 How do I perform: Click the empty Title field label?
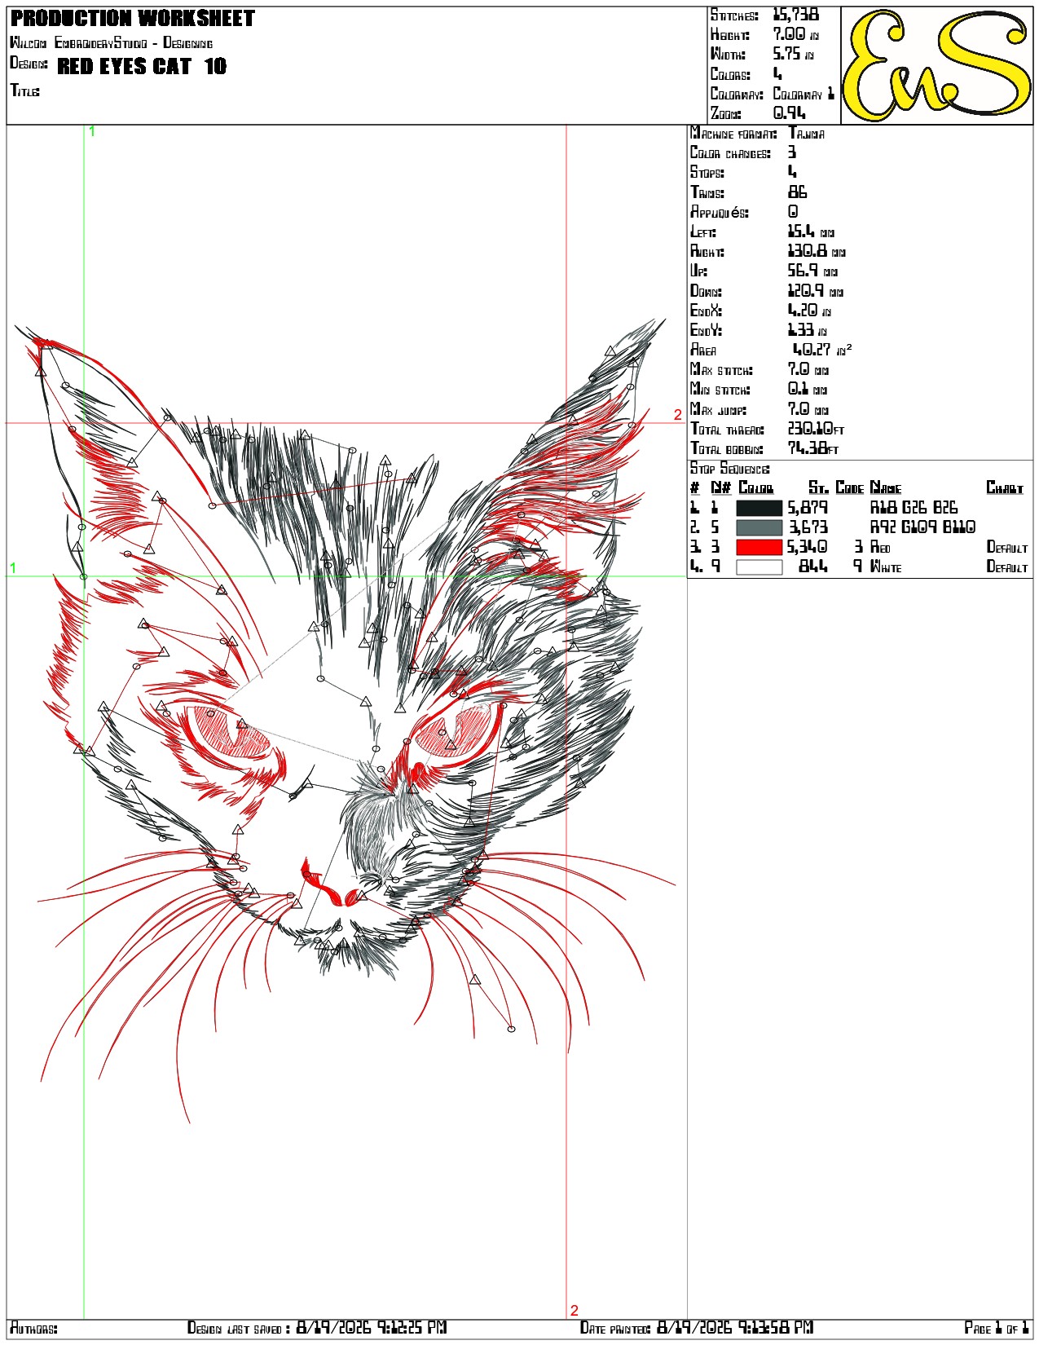tap(24, 90)
